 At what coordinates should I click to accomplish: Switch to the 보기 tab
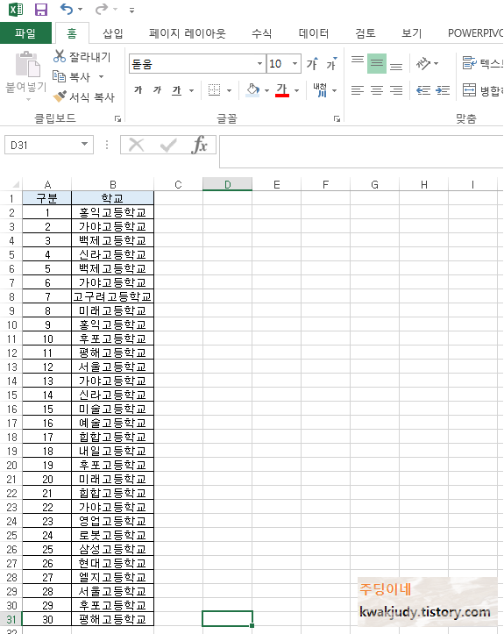point(411,33)
